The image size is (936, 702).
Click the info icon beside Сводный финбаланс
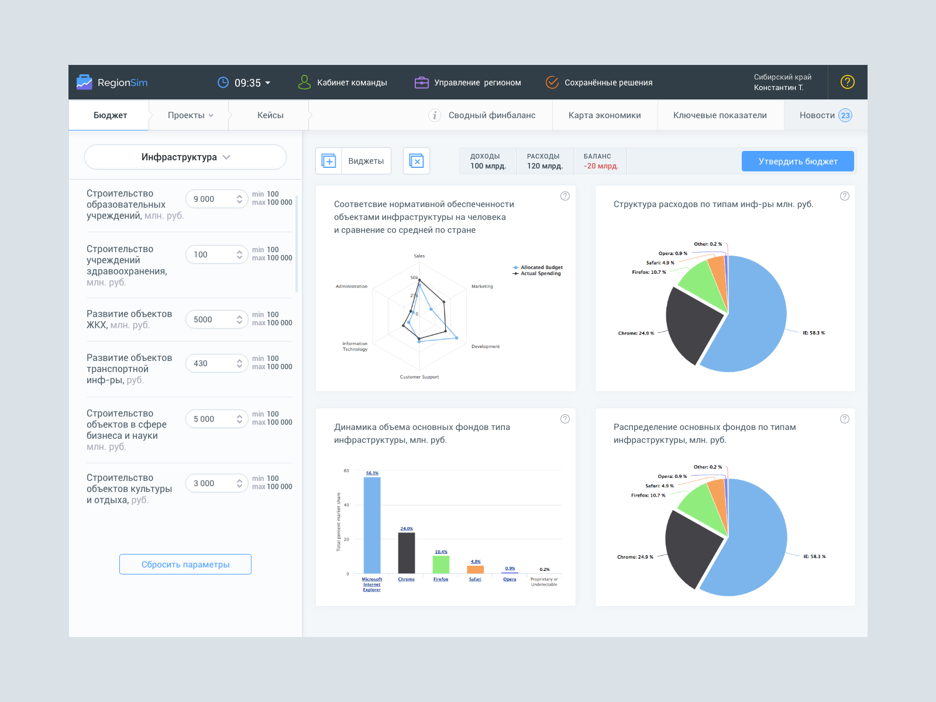[435, 115]
